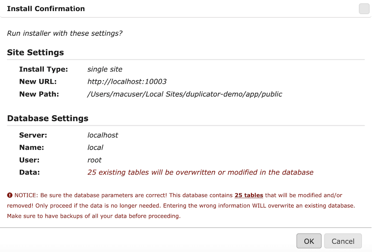Select the New Path value text
This screenshot has width=372, height=252.
(184, 94)
